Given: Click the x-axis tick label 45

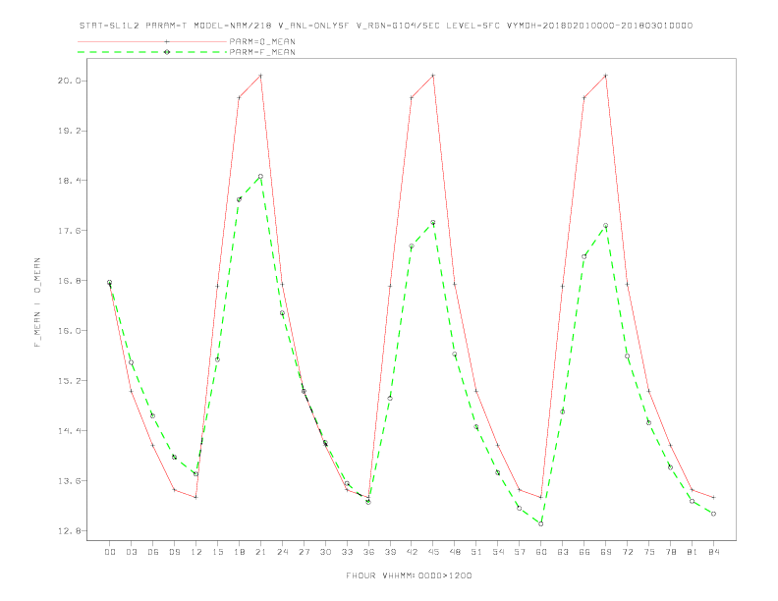Looking at the screenshot, I should coord(433,552).
